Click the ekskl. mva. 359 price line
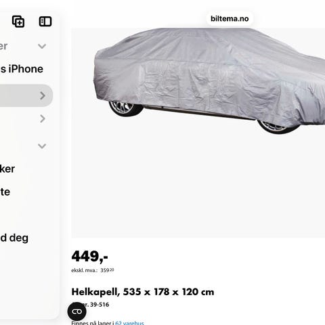Viewport: 325px width, 325px height. [93, 270]
